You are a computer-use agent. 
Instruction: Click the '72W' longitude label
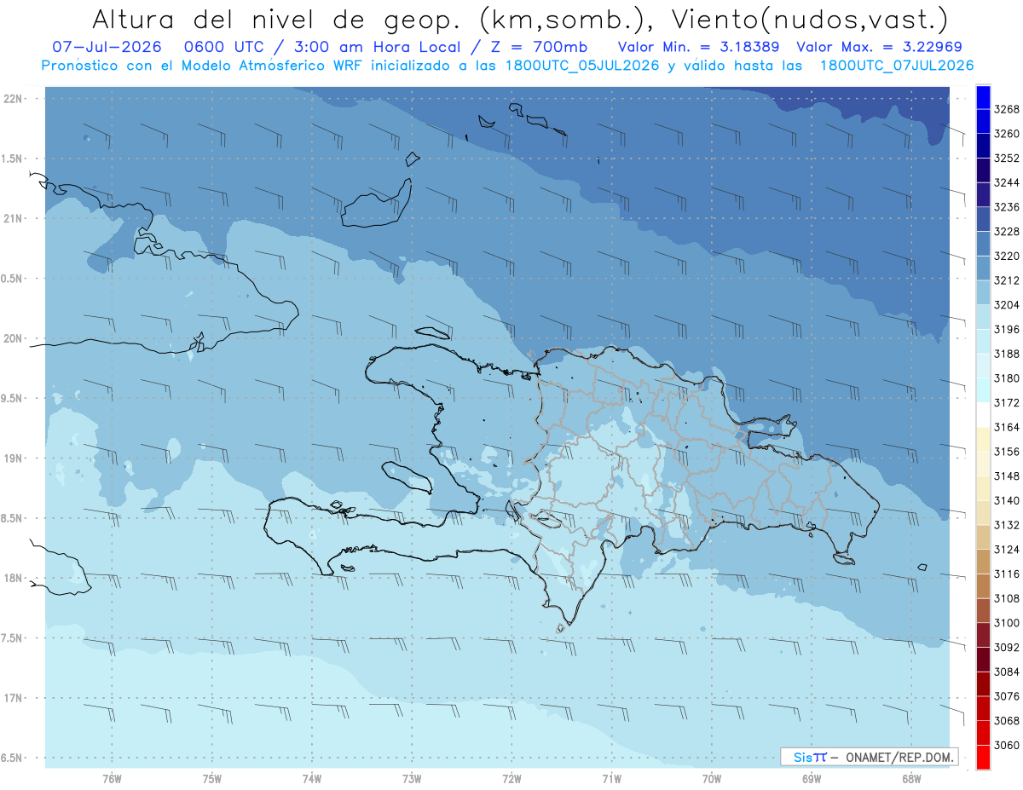(x=512, y=779)
